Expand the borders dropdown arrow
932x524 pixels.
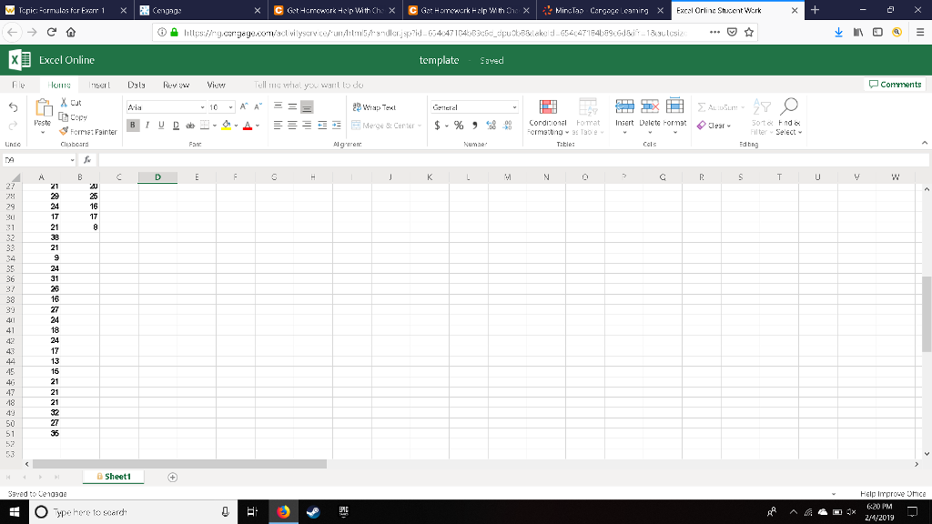[215, 126]
